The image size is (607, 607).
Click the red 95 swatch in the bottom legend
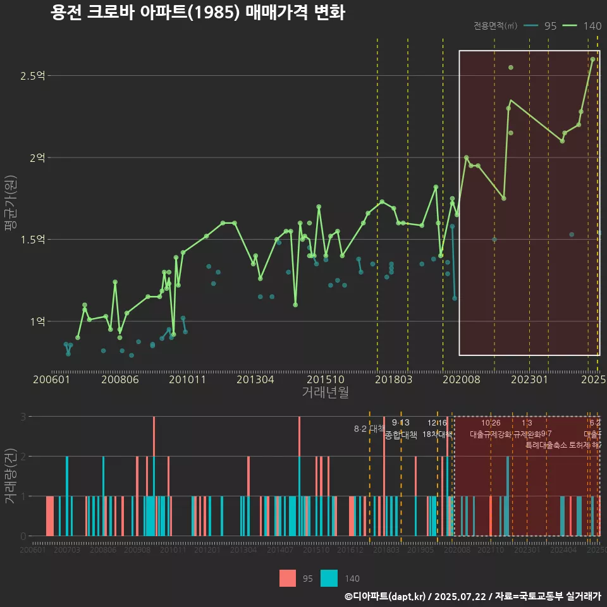coord(288,579)
